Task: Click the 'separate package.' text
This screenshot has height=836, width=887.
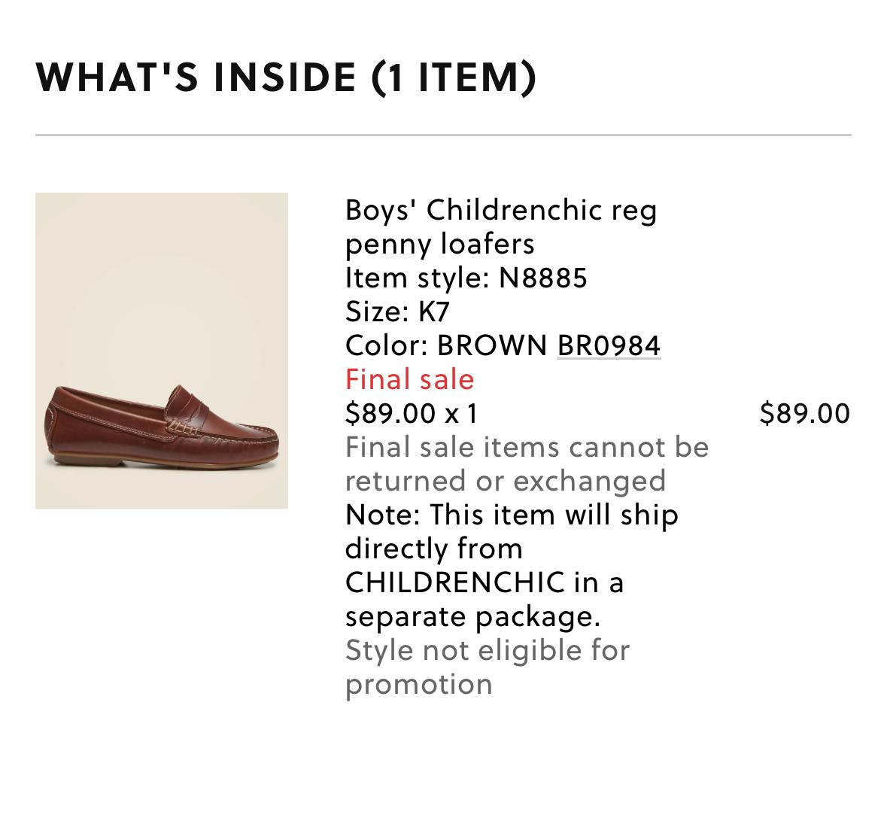Action: click(472, 616)
